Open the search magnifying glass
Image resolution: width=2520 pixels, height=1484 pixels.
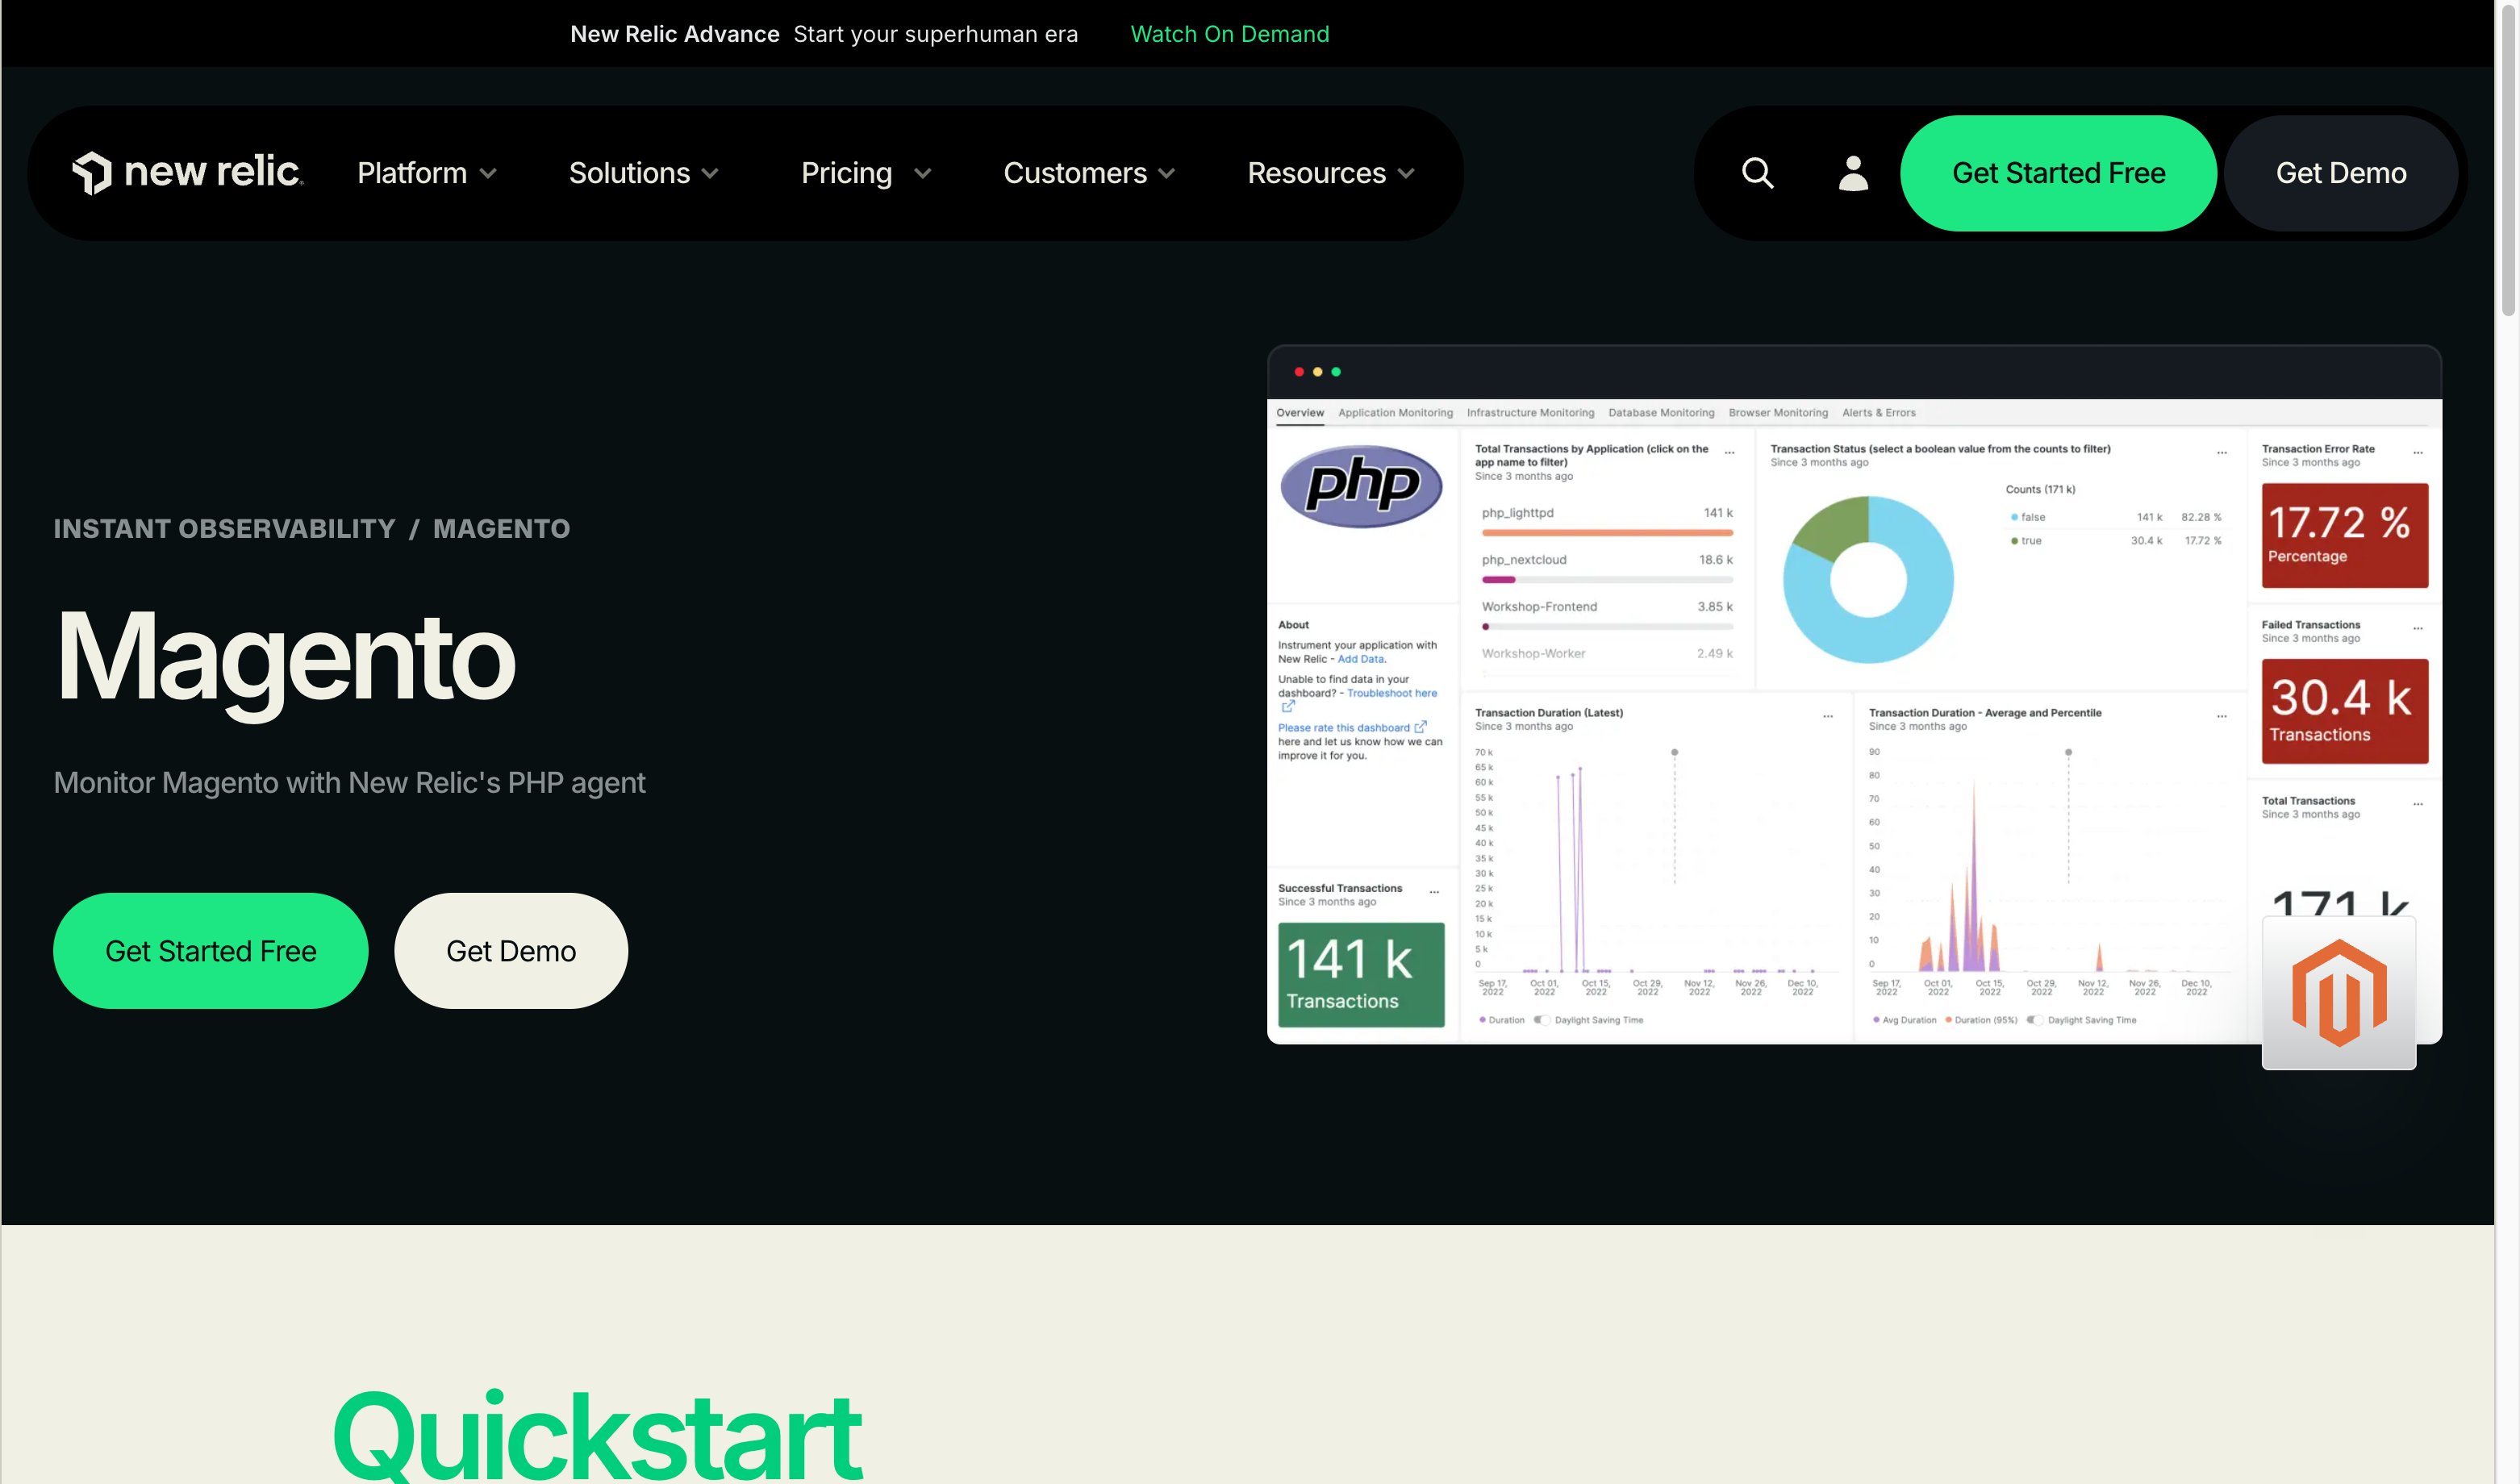click(1757, 173)
